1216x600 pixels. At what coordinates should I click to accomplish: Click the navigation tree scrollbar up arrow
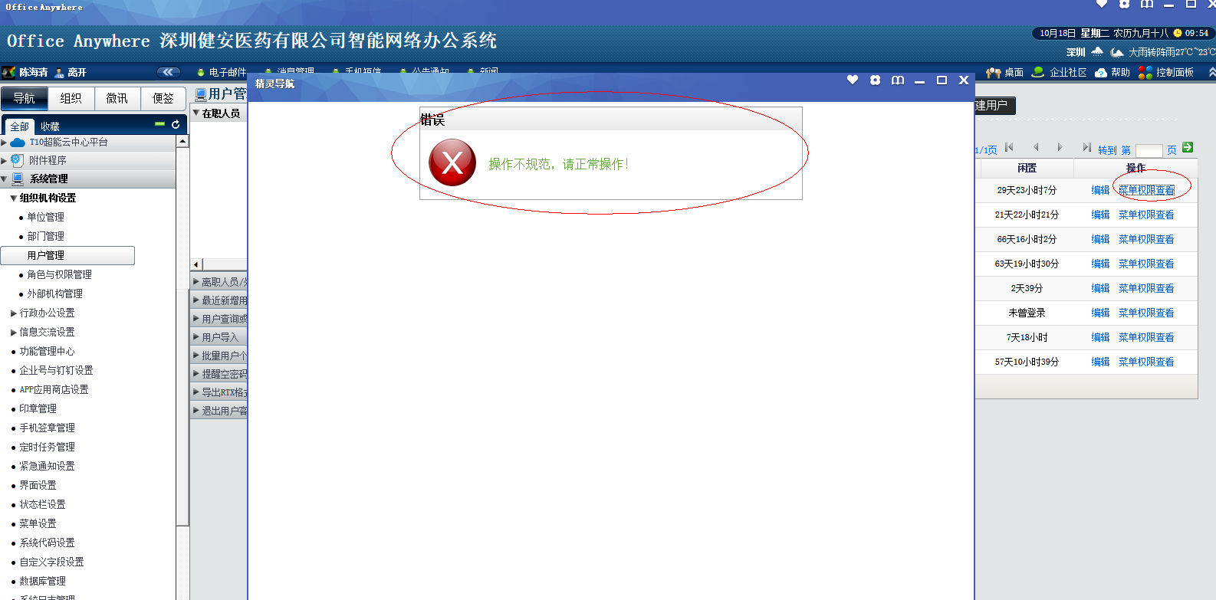[182, 141]
